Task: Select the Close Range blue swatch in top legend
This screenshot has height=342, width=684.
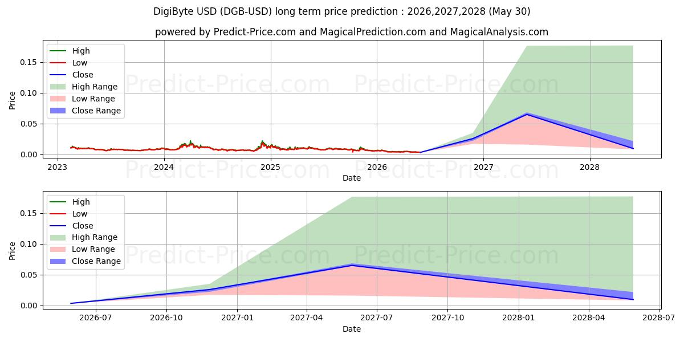Action: pos(59,111)
